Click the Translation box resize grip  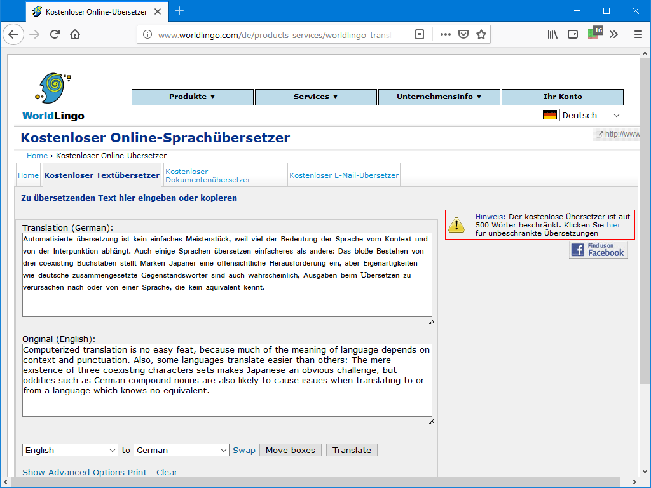coord(431,322)
